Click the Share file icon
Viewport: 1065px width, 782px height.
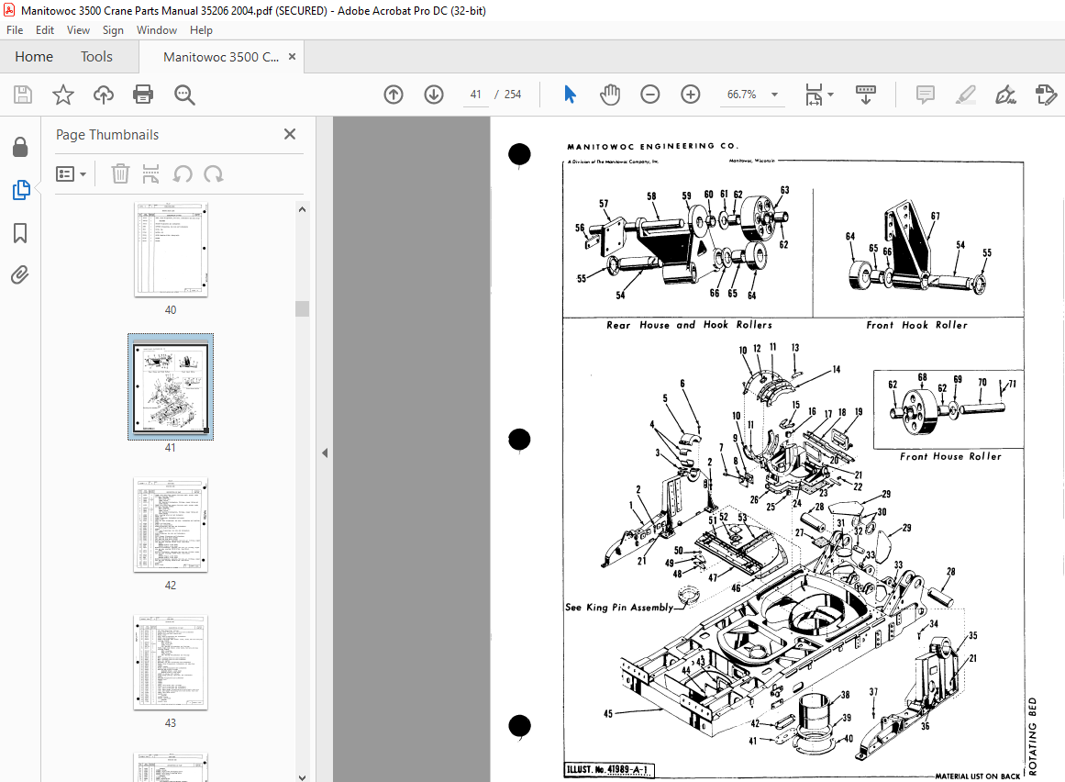click(1046, 95)
